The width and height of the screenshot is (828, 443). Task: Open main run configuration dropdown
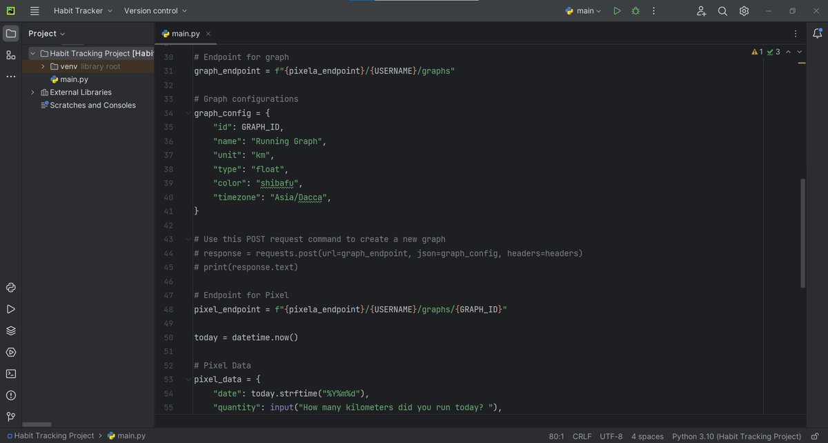click(x=583, y=11)
